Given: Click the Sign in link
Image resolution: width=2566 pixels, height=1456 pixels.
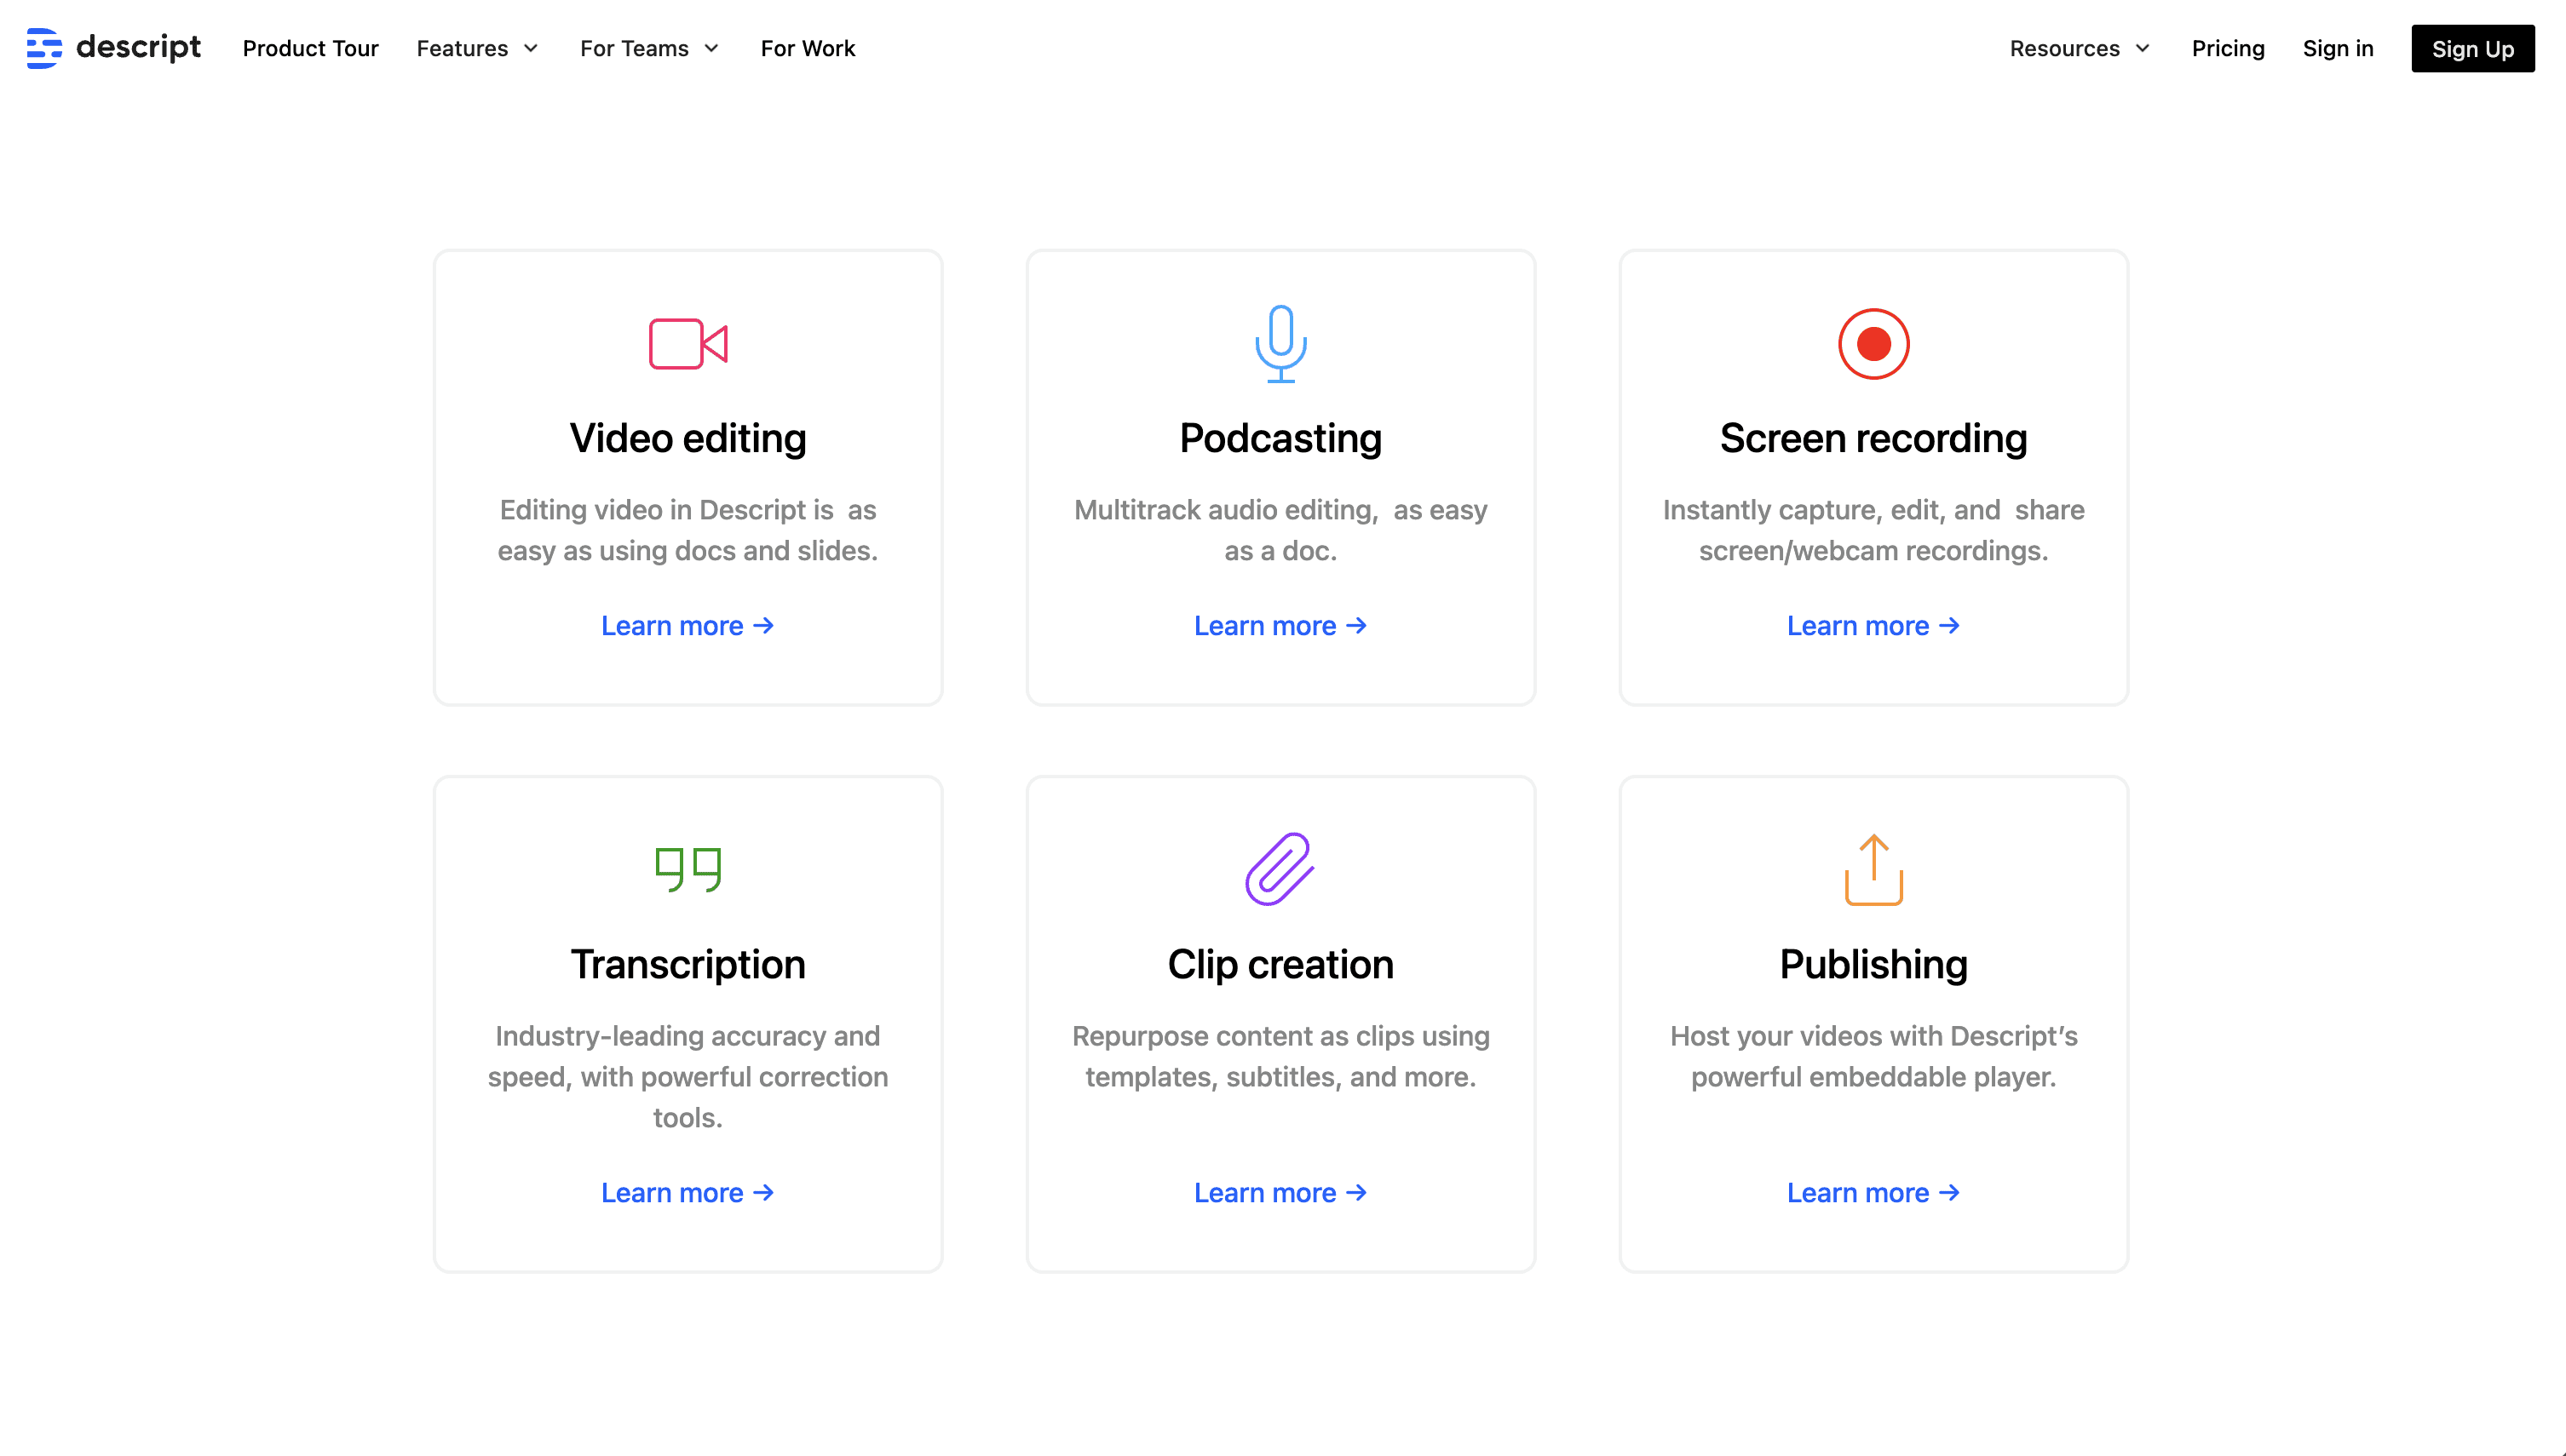Looking at the screenshot, I should tap(2338, 48).
